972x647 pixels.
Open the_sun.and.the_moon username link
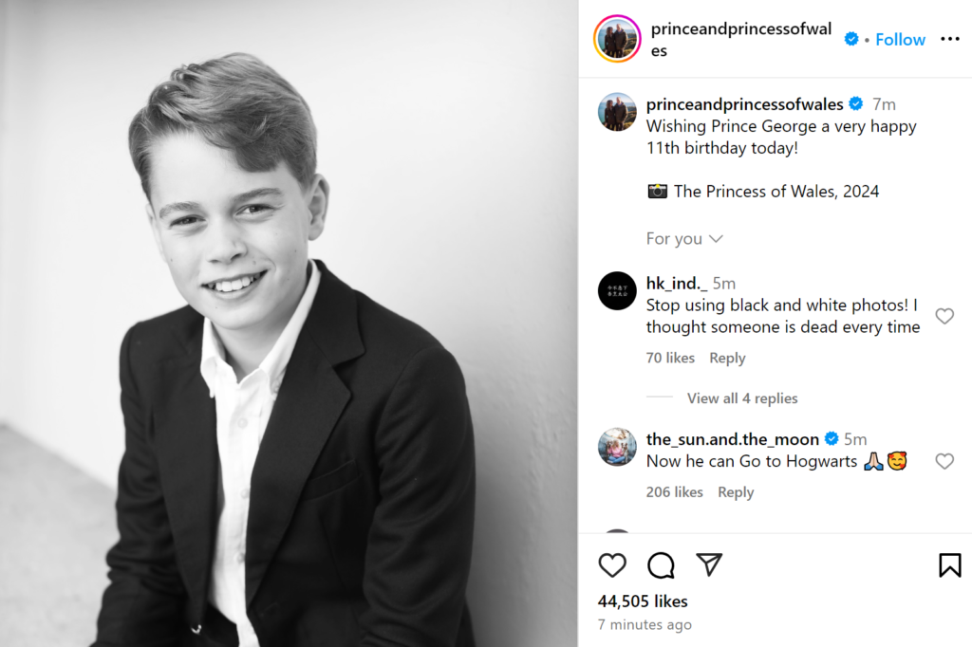(732, 439)
